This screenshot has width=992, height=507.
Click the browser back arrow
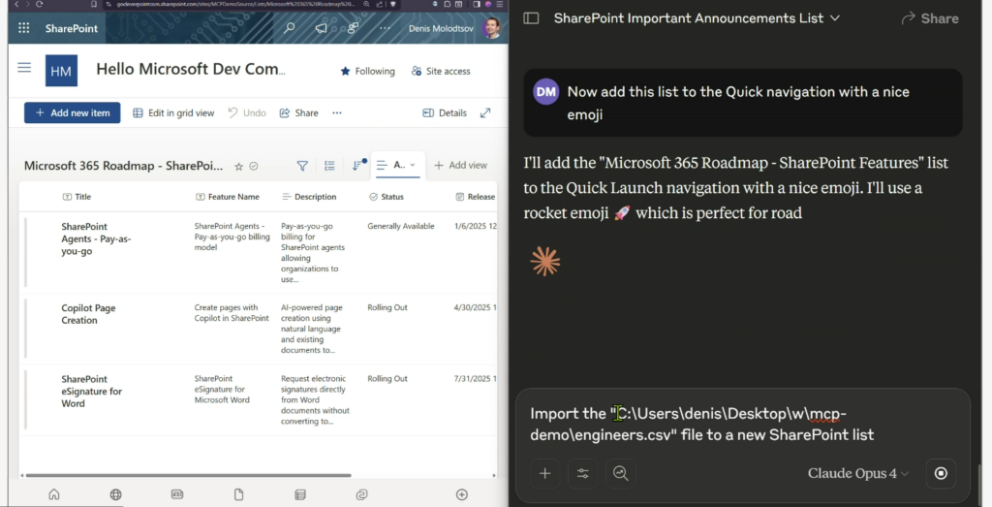click(16, 4)
